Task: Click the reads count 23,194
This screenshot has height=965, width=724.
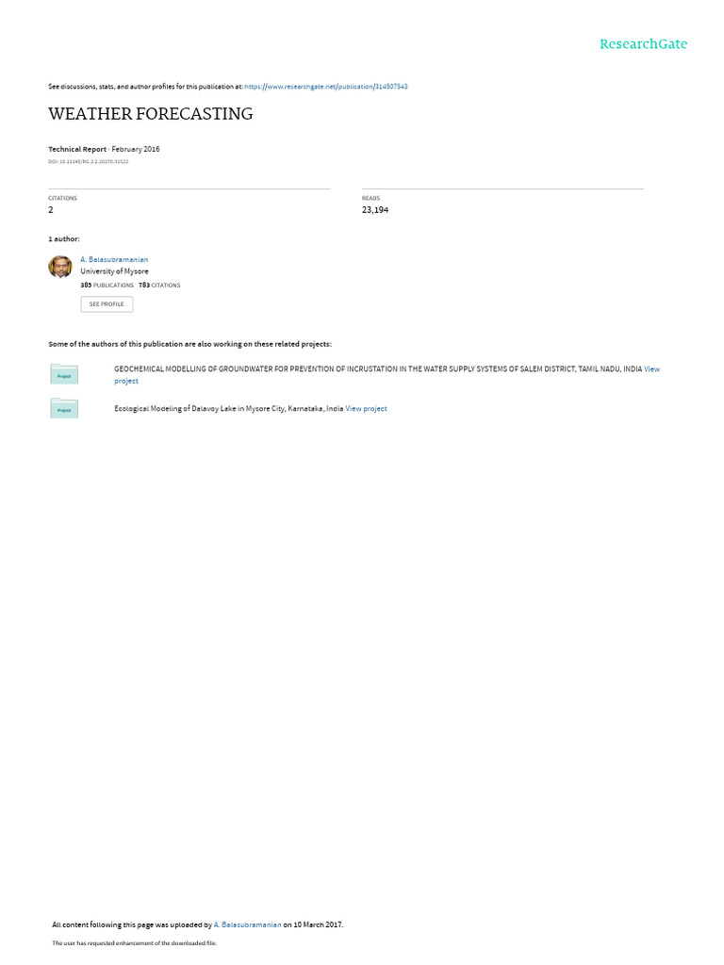Action: pos(375,210)
